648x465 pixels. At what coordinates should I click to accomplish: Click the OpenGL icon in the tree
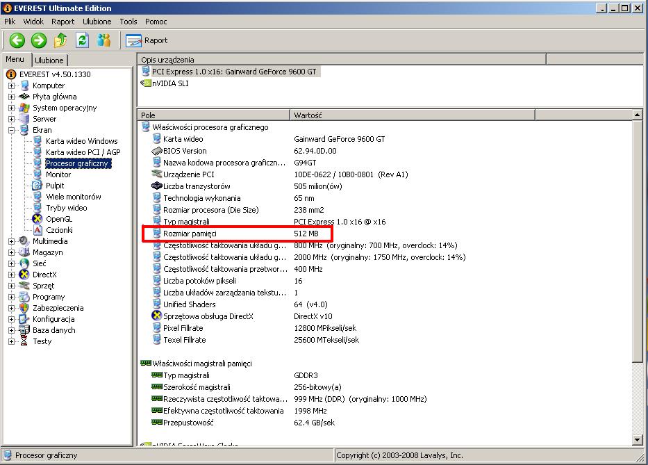pyautogui.click(x=38, y=219)
